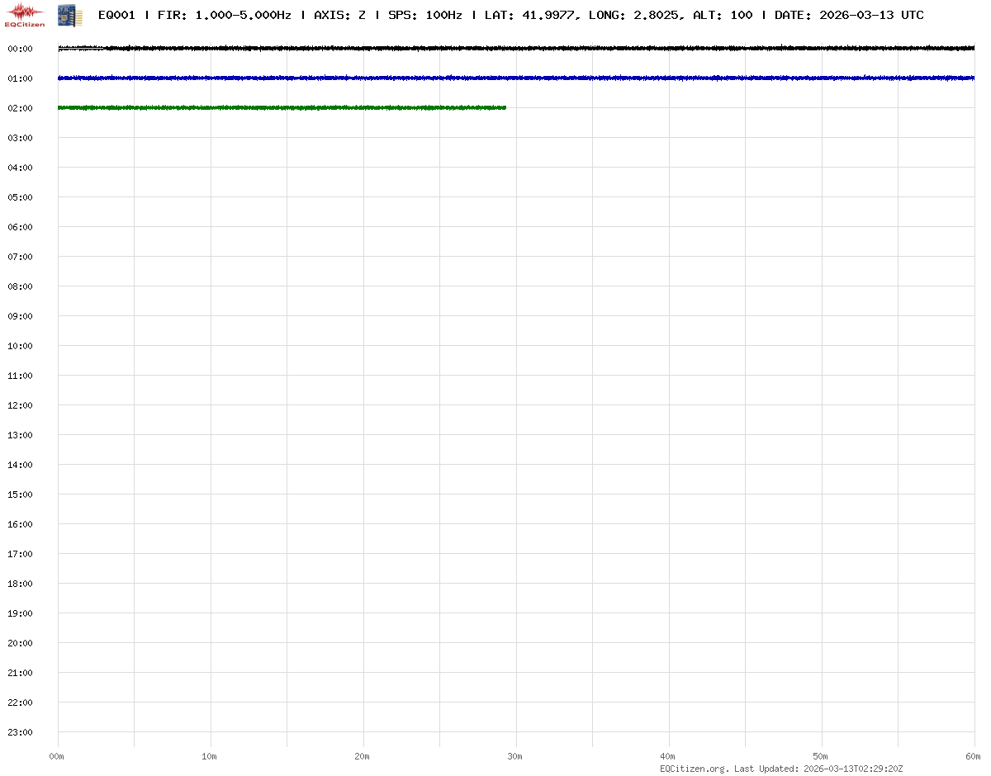Click the EQCitizen red seismic logo
991x776 pixels.
[26, 14]
